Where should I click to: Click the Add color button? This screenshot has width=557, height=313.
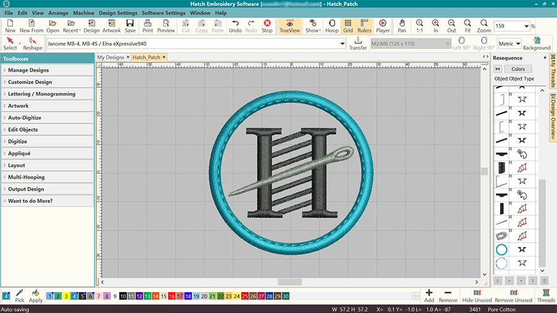429,295
